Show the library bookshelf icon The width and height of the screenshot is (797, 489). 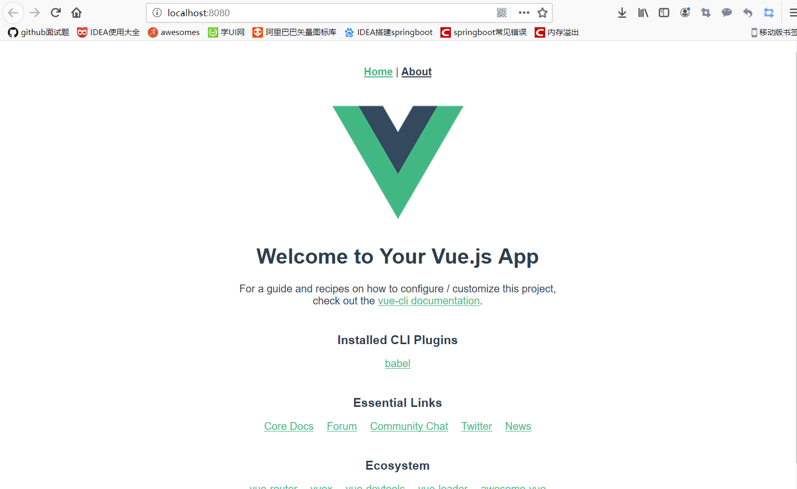[x=643, y=13]
